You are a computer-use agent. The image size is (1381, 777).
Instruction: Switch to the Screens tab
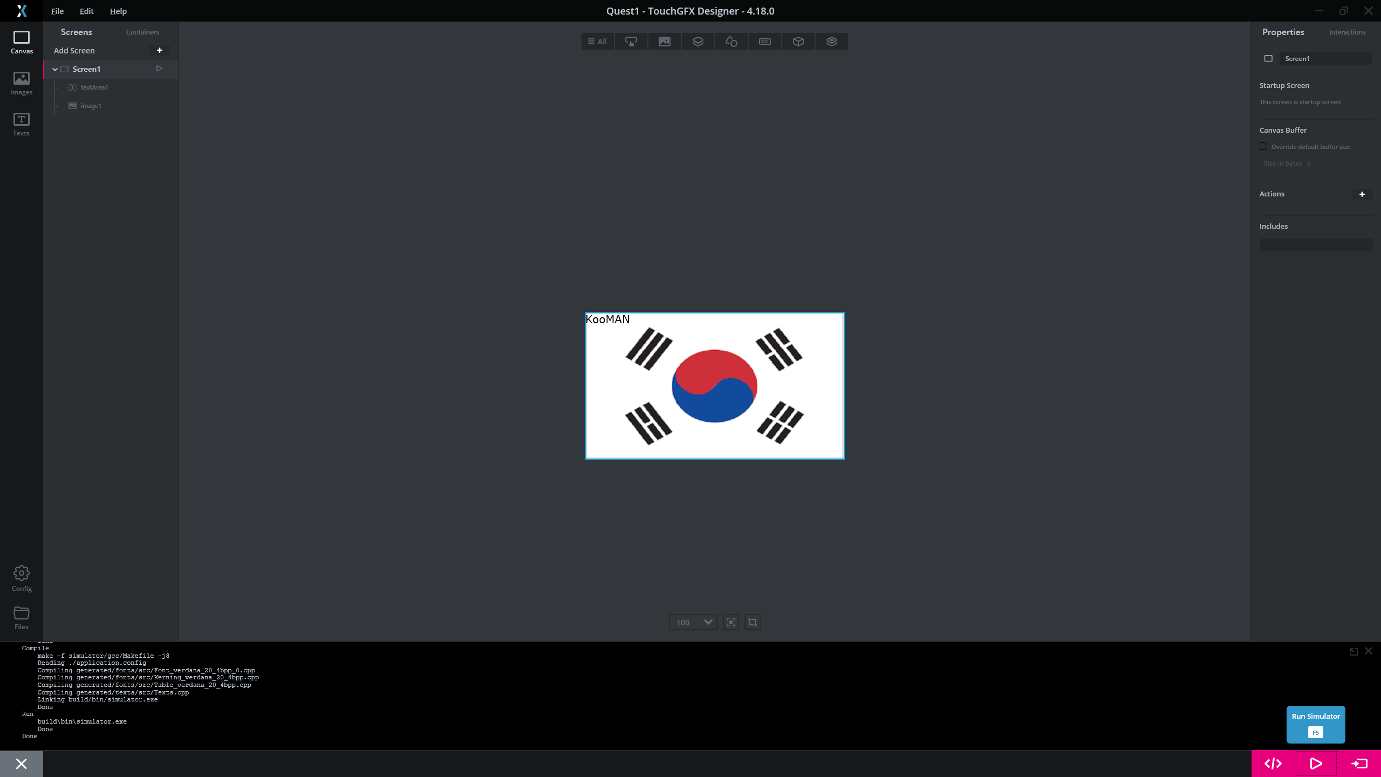coord(77,32)
